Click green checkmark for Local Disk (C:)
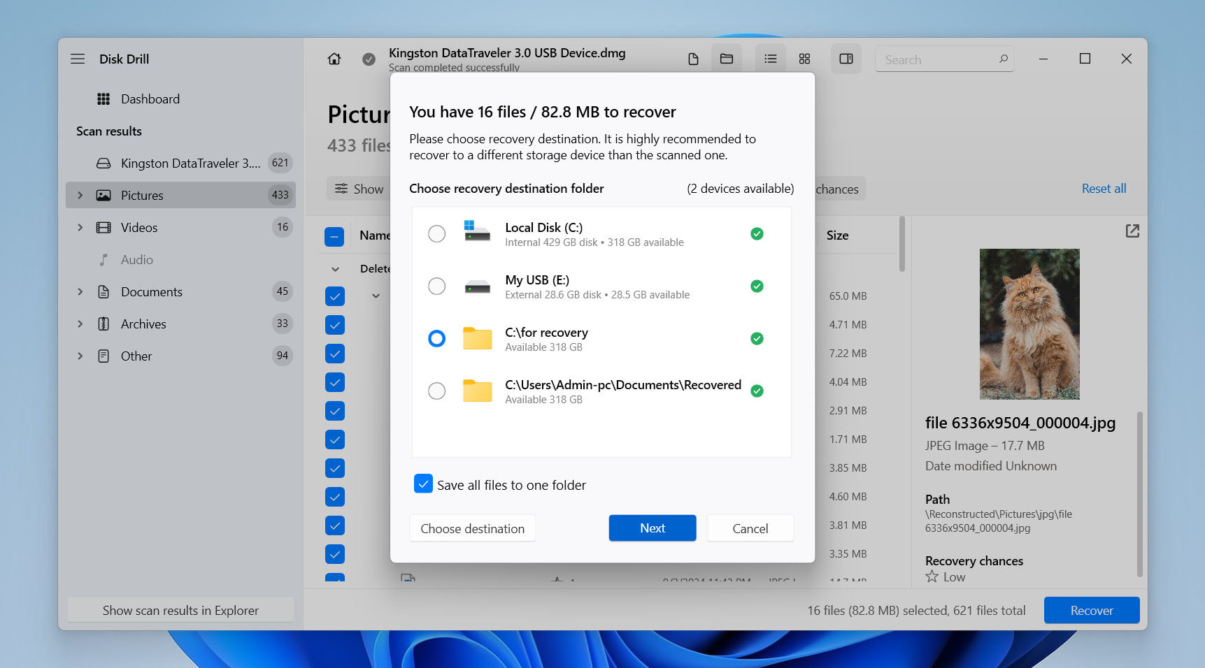Image resolution: width=1205 pixels, height=668 pixels. click(757, 234)
